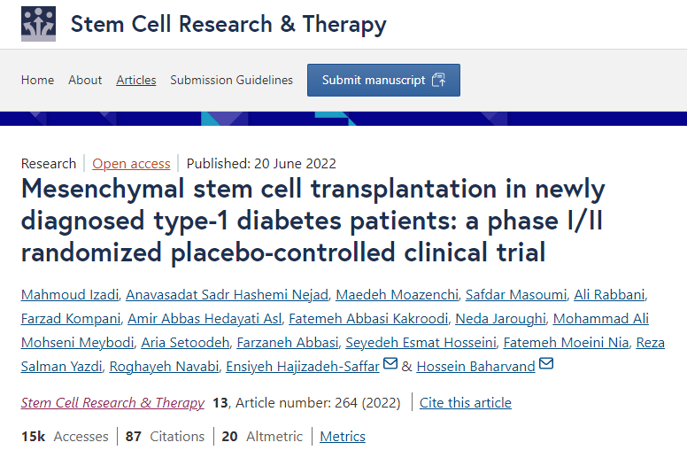Click the envelope icon after Hossein Baharvand
Viewport: 687px width, 458px height.
[546, 364]
